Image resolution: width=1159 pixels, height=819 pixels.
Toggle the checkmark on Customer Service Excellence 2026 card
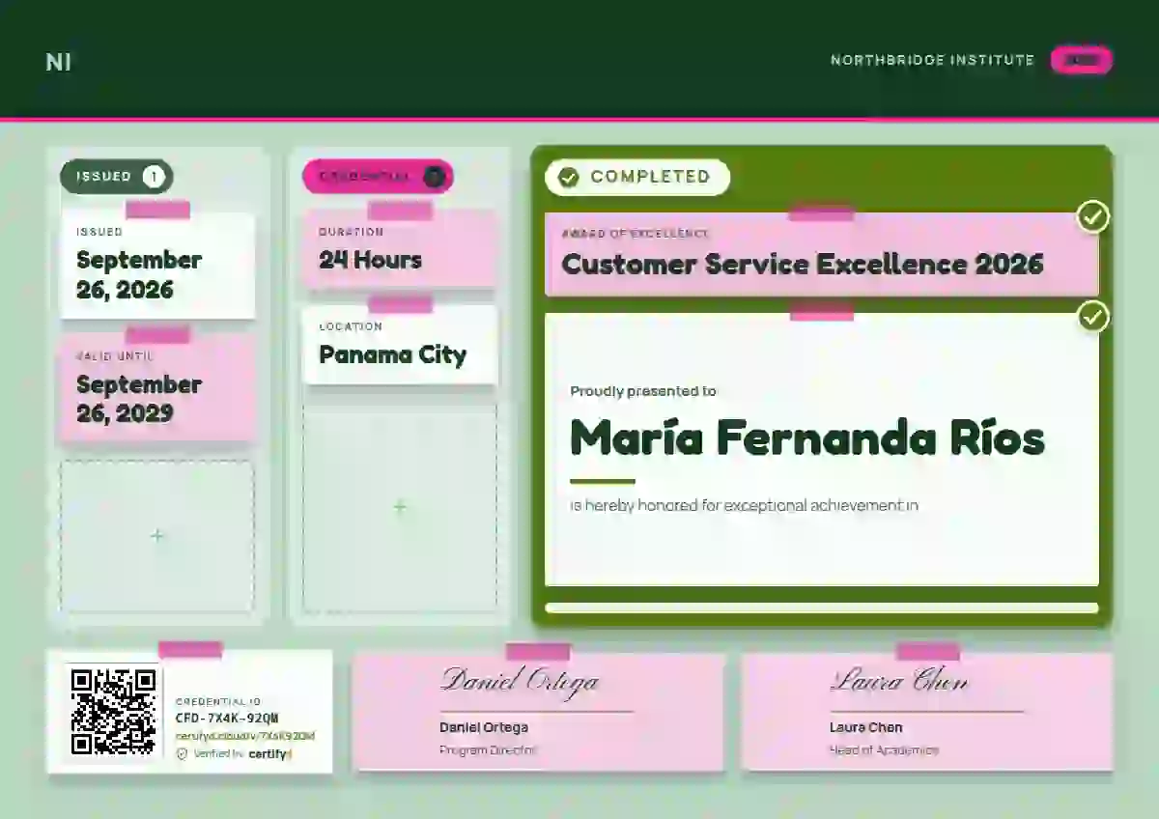click(1093, 217)
